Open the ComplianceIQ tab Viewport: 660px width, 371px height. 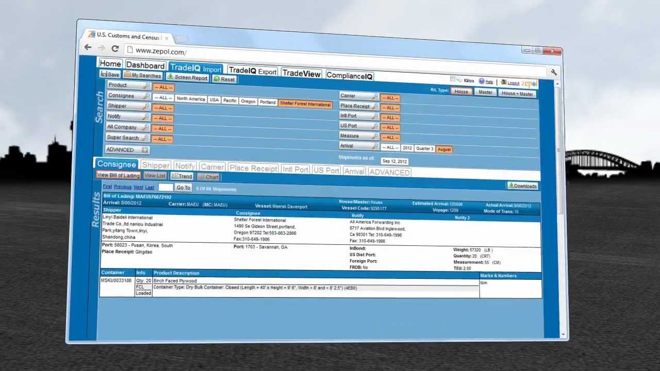(350, 76)
